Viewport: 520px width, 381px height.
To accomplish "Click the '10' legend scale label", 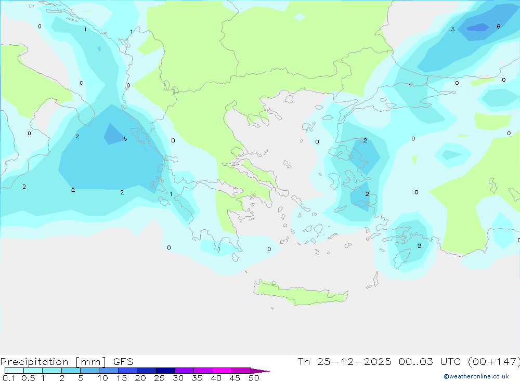I will click(x=103, y=378).
